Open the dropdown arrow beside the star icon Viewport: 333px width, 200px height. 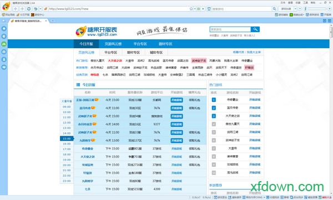[195, 9]
